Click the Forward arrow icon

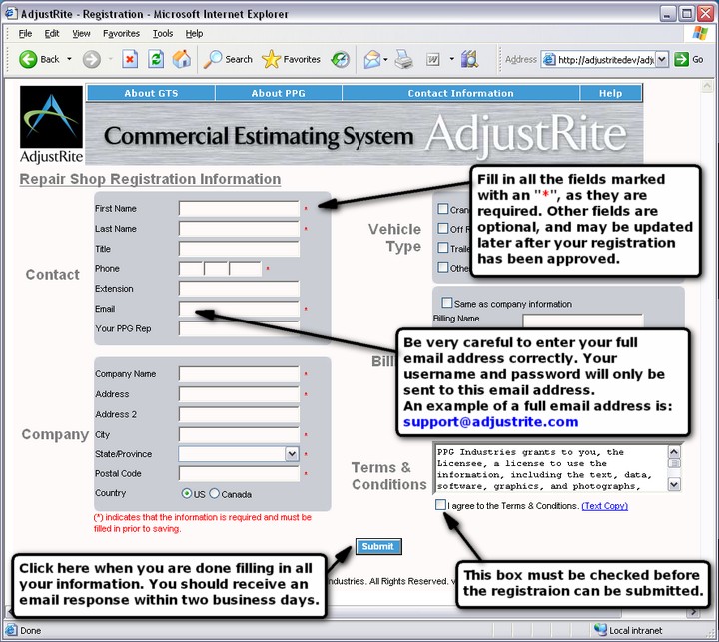tap(91, 59)
